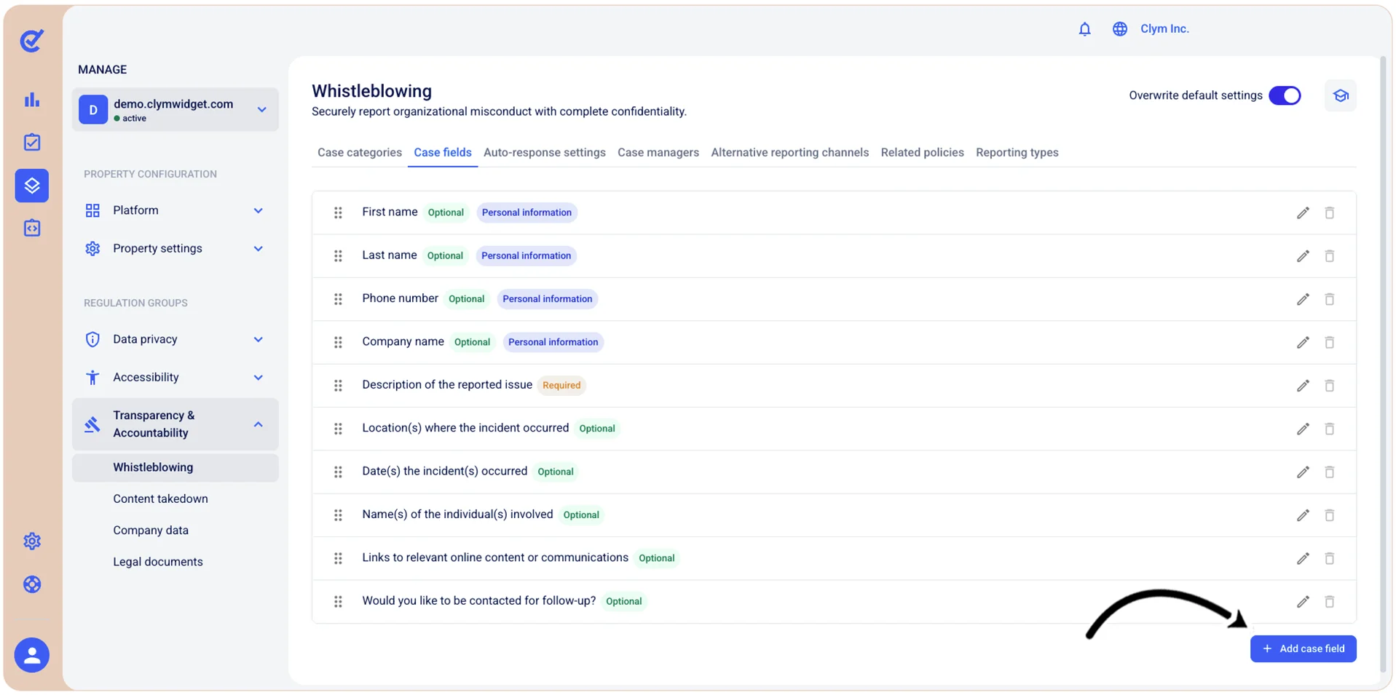Open the sidebar gear settings icon
1396x695 pixels.
32,541
